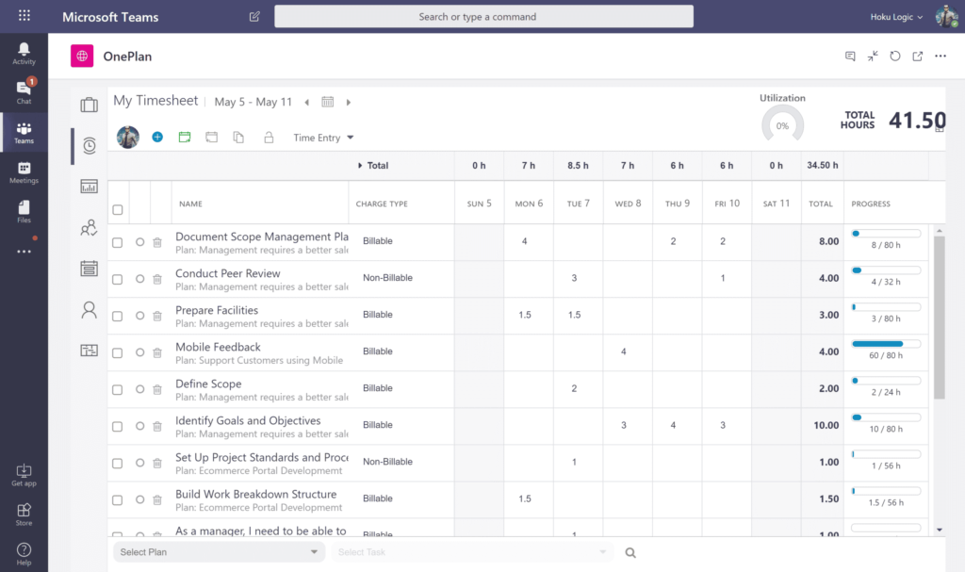The image size is (965, 572).
Task: Switch to Teams in the sidebar
Action: point(24,132)
